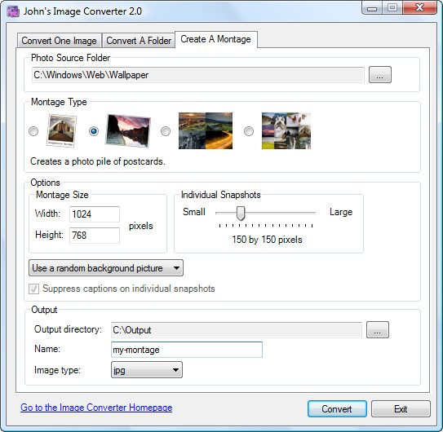
Task: Open the Create A Montage tab
Action: click(x=216, y=39)
